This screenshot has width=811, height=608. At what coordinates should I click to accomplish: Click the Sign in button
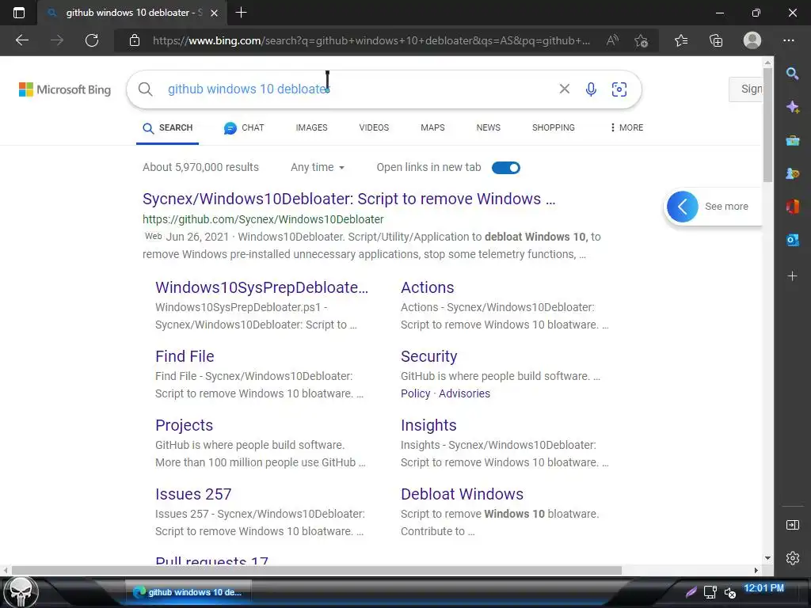pyautogui.click(x=746, y=89)
